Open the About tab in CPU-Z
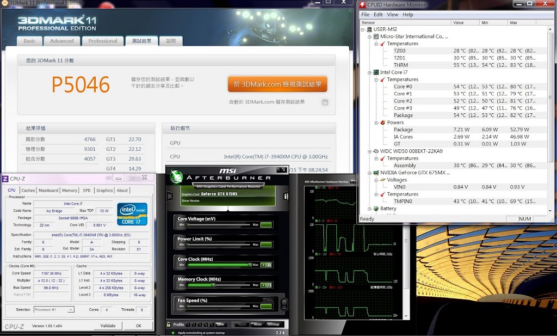Screen dimensions: 557x336 click(122, 191)
